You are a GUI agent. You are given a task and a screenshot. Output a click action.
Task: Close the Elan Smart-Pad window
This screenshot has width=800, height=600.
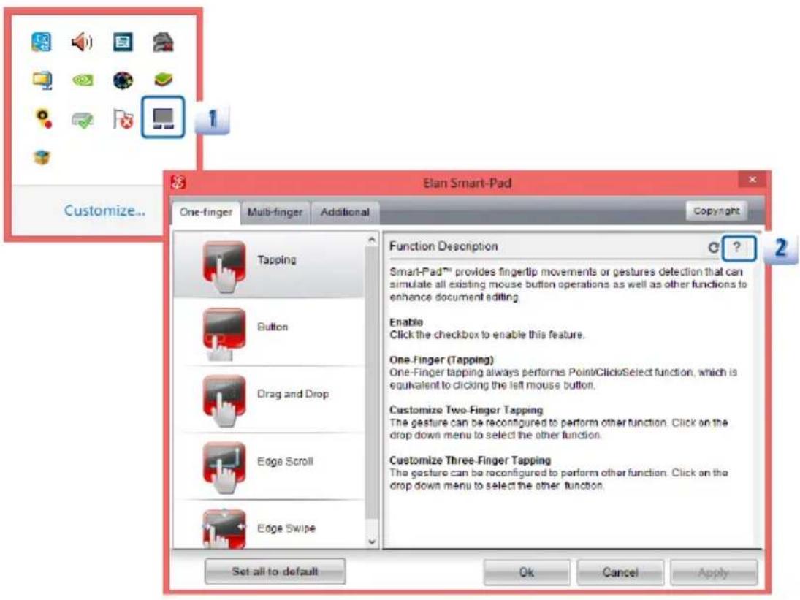click(x=753, y=180)
